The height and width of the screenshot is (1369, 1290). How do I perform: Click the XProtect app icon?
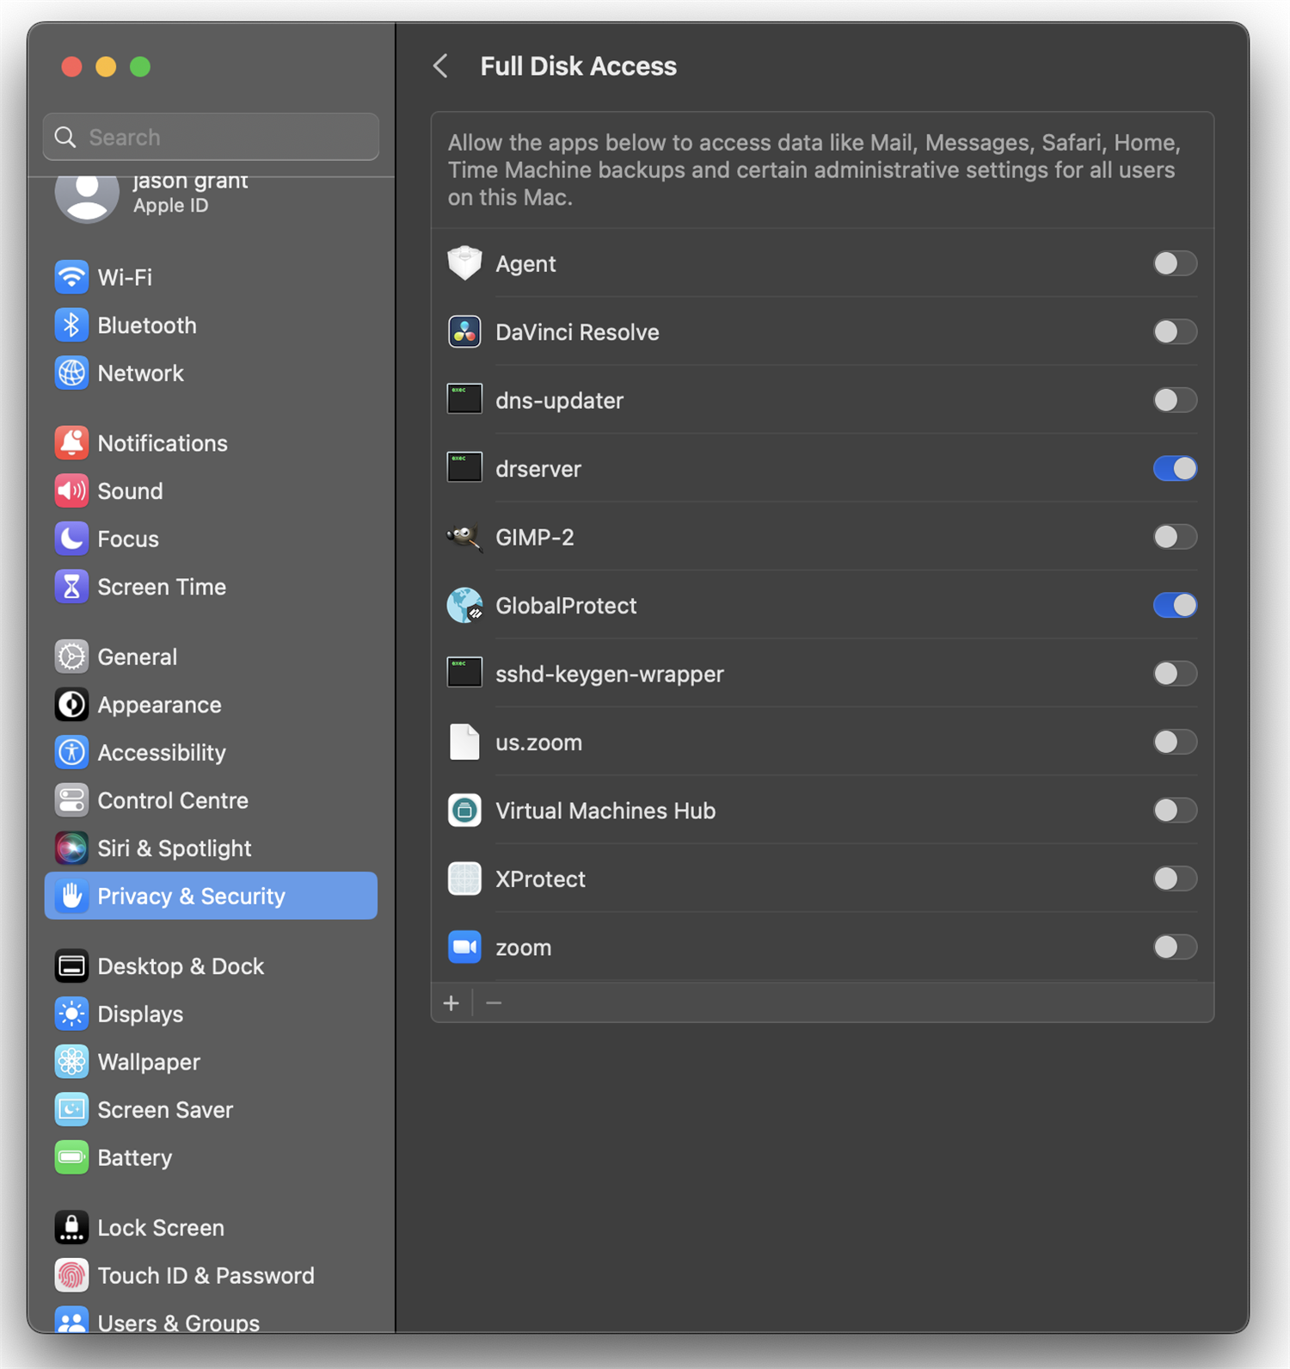[x=464, y=879]
